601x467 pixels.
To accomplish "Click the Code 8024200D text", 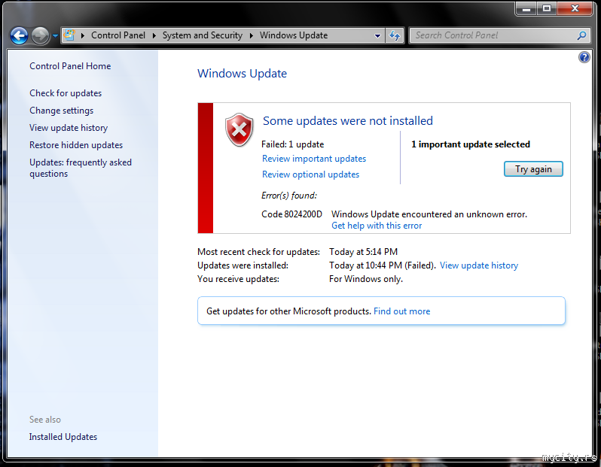I will (x=291, y=214).
